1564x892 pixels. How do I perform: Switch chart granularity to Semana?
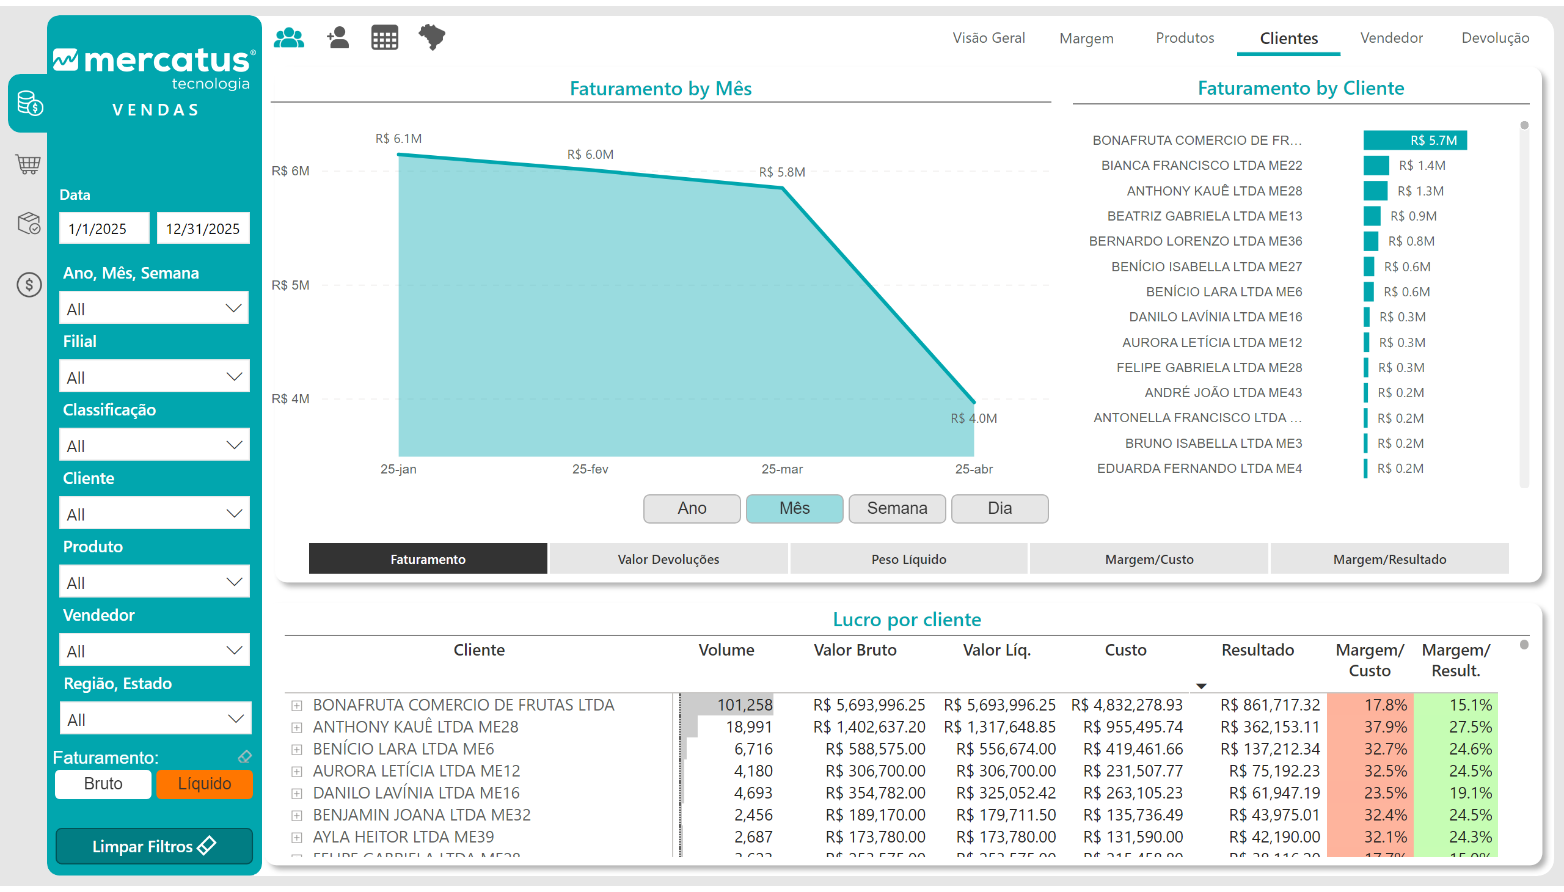(x=896, y=508)
